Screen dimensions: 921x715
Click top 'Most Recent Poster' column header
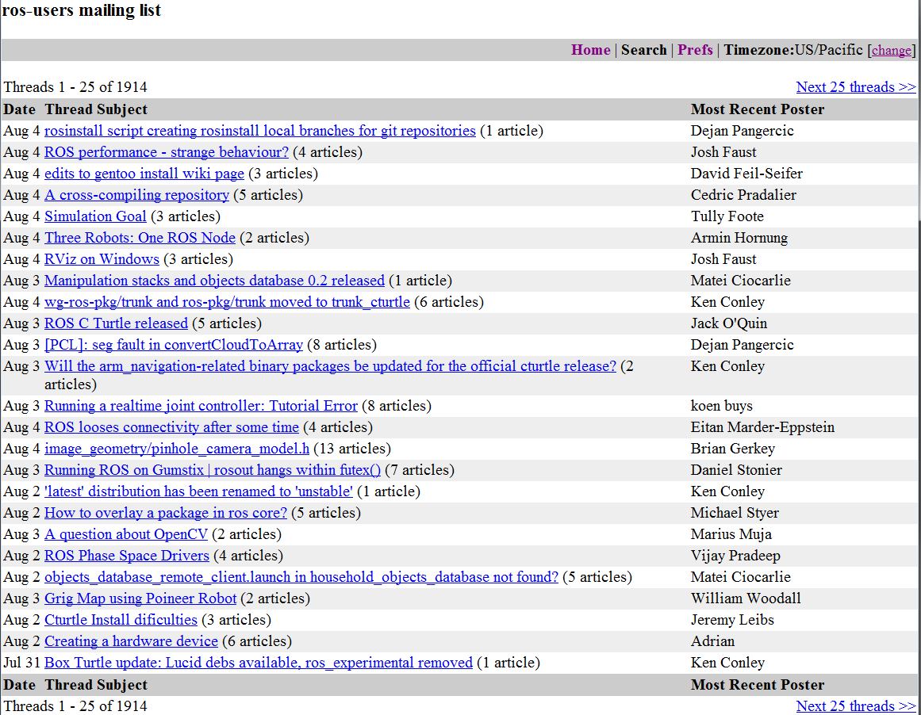coord(757,109)
